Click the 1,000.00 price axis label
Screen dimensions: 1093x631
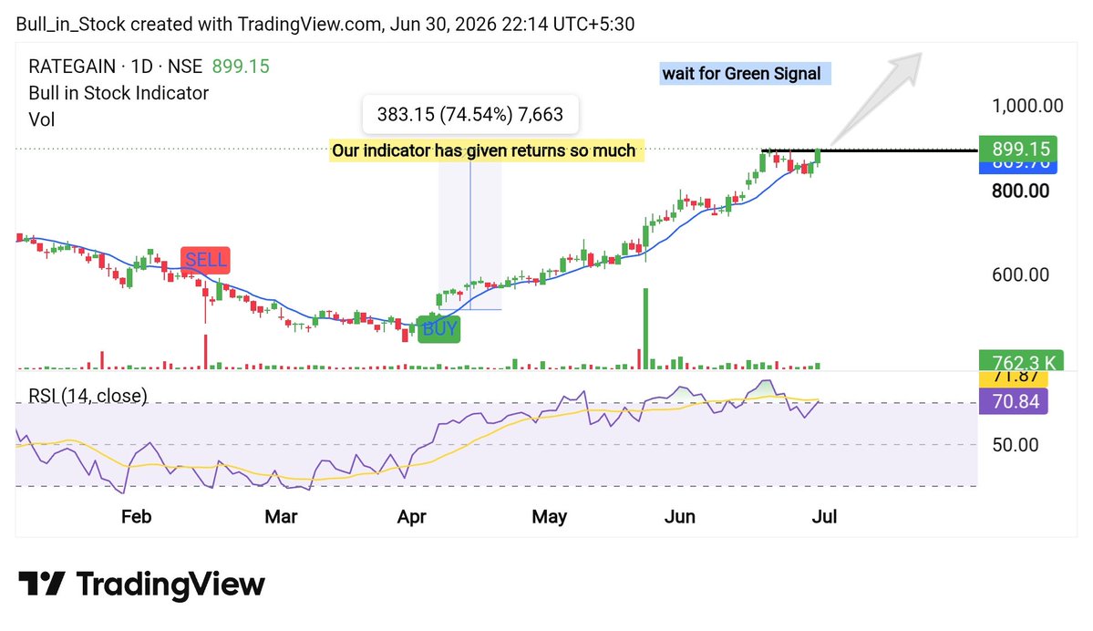[1027, 106]
